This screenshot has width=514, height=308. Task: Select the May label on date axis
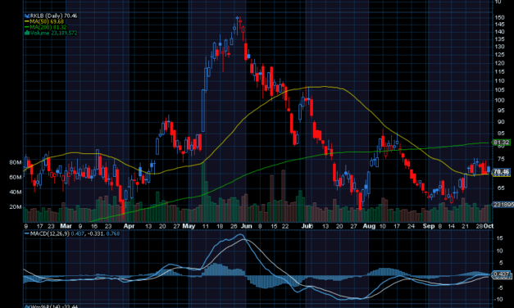click(189, 226)
